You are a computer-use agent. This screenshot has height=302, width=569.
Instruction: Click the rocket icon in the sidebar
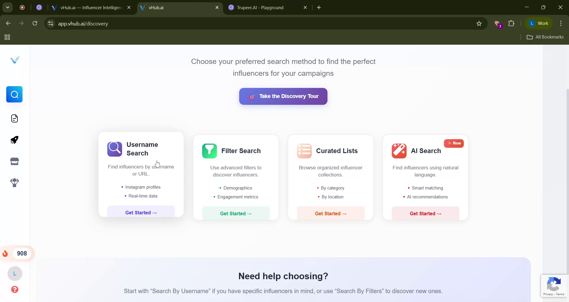click(x=14, y=140)
